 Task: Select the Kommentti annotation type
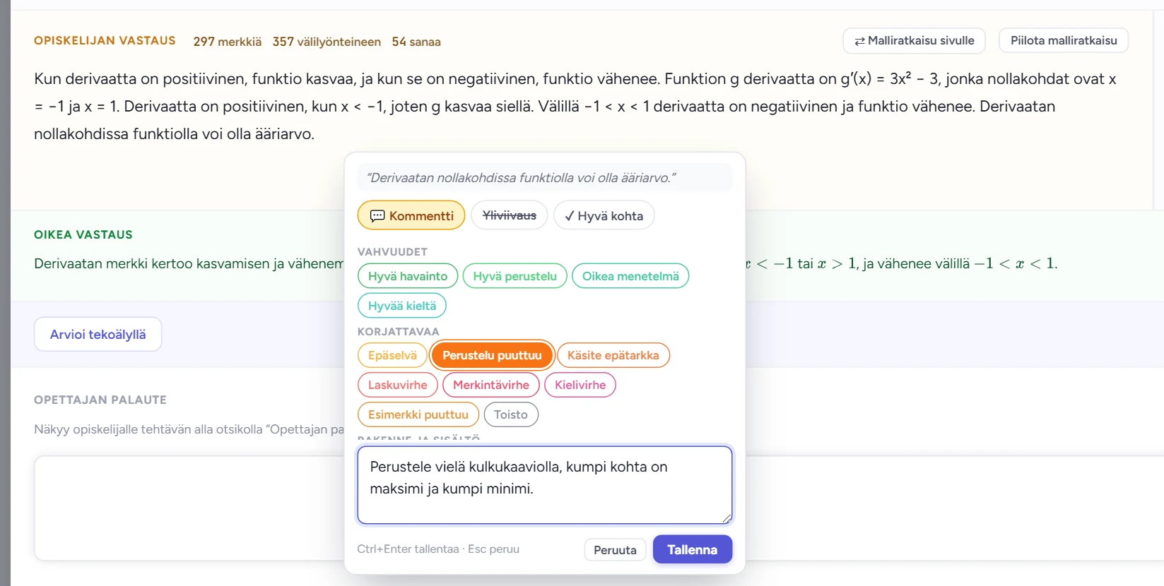(x=411, y=215)
